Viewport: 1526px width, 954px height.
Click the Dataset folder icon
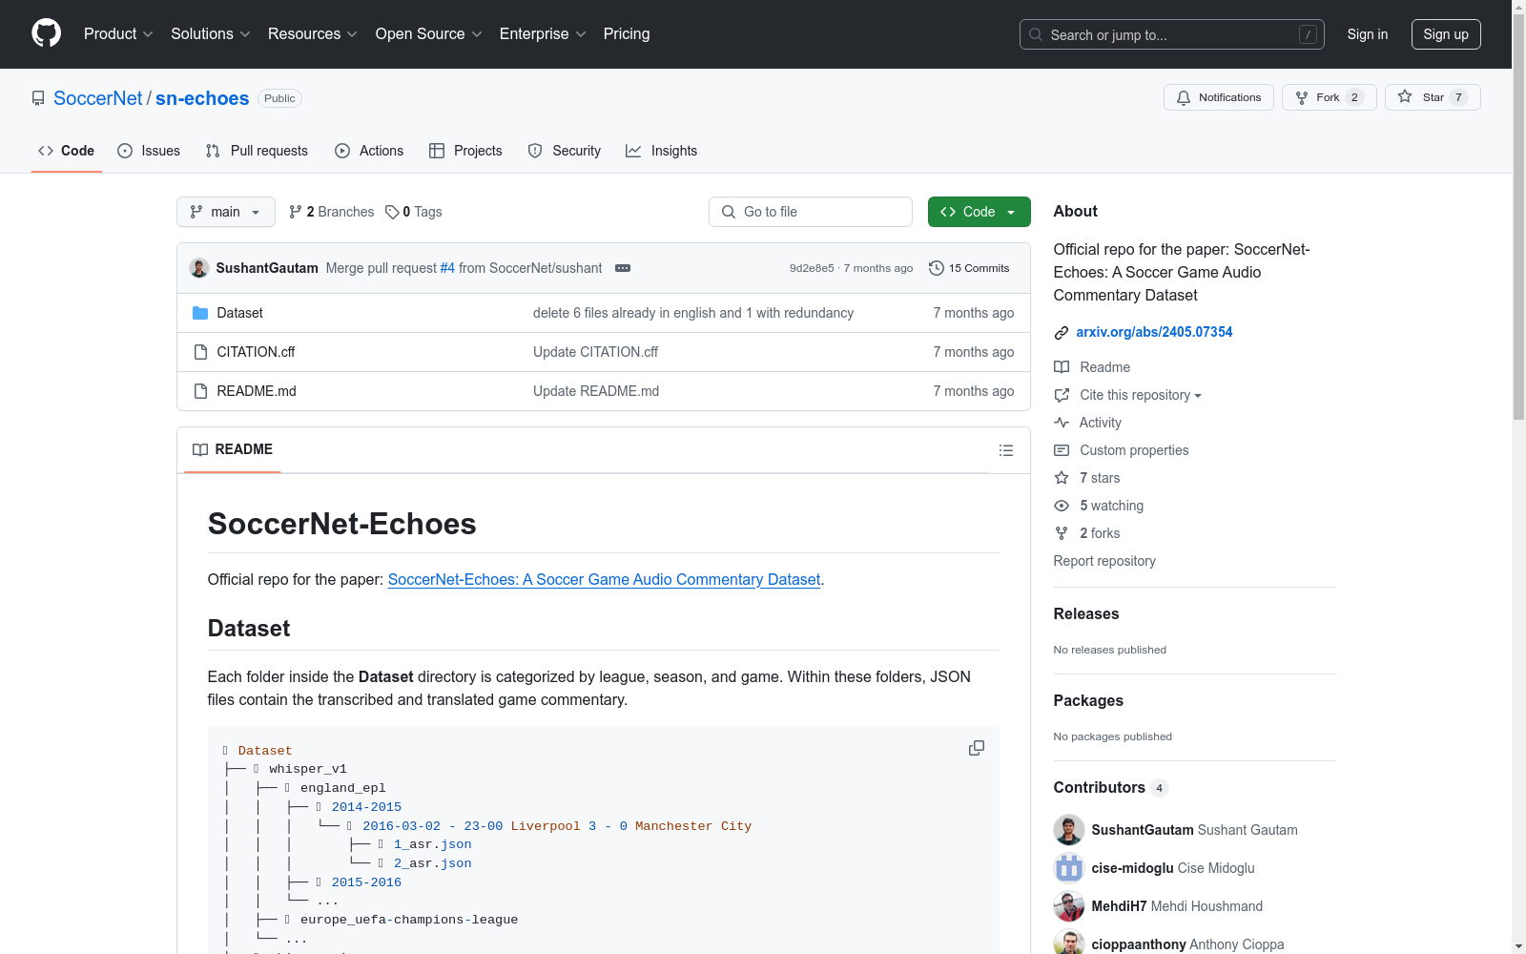pos(200,313)
